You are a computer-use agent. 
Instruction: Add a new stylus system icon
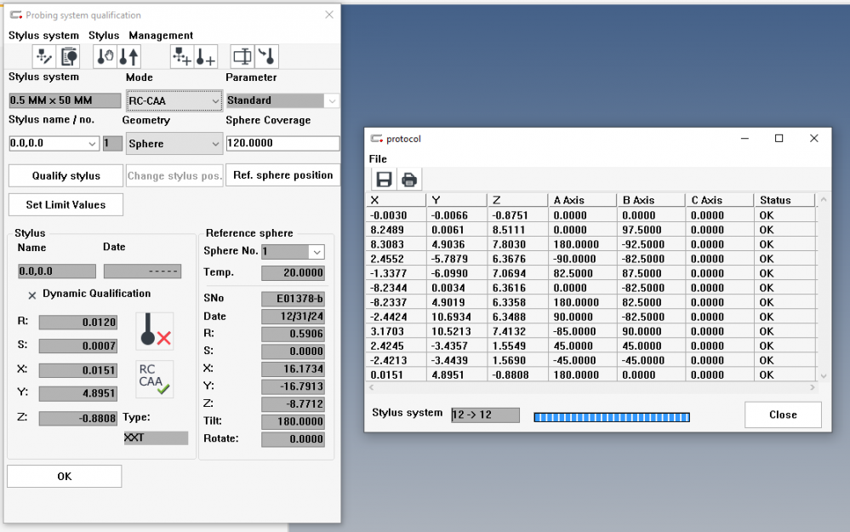(181, 56)
